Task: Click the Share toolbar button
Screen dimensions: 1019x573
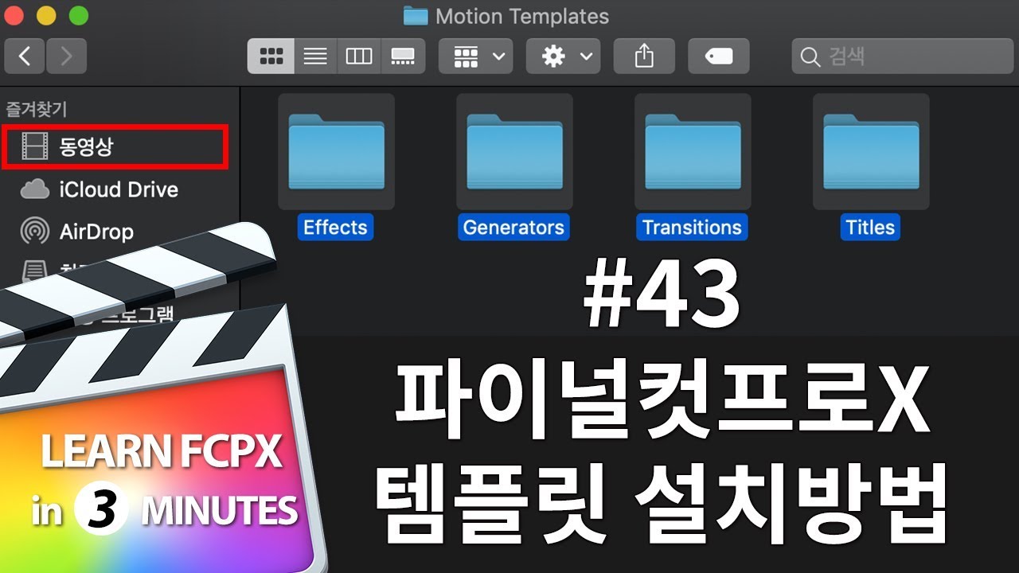Action: click(x=644, y=57)
